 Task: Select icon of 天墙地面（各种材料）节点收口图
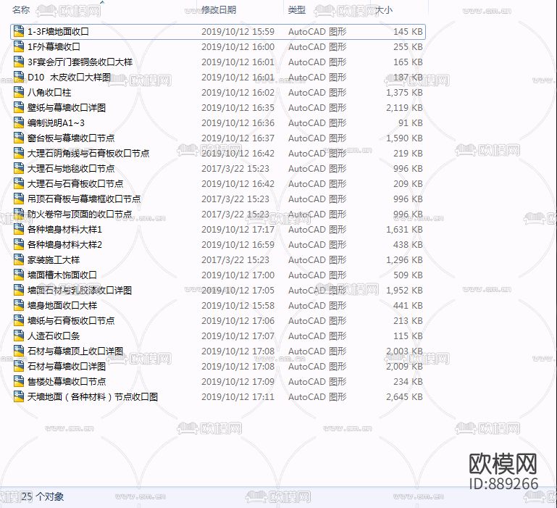pyautogui.click(x=19, y=397)
